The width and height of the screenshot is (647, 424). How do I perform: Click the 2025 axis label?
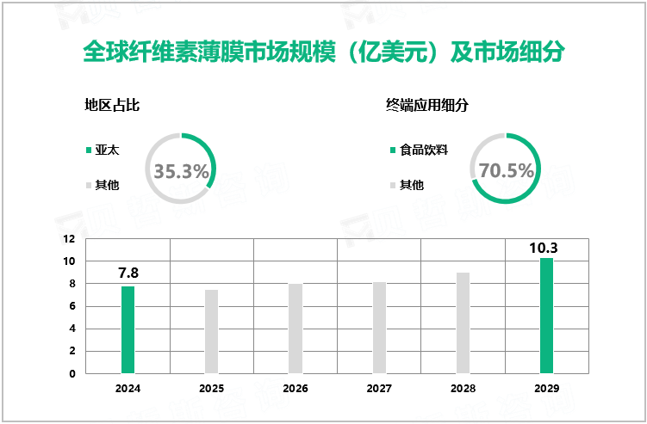point(212,389)
